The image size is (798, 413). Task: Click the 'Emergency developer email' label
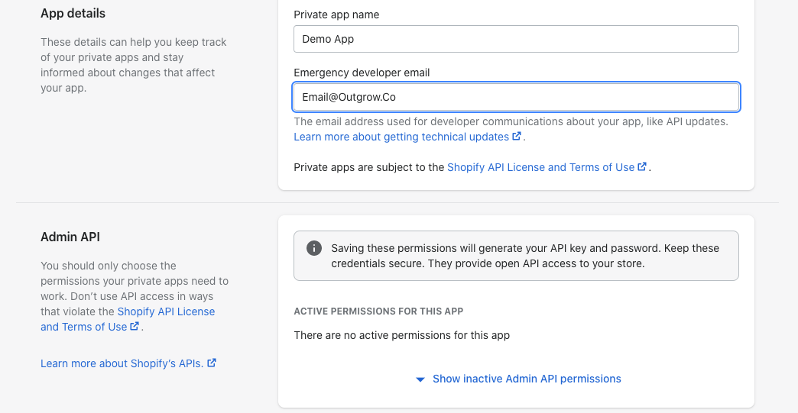(362, 73)
